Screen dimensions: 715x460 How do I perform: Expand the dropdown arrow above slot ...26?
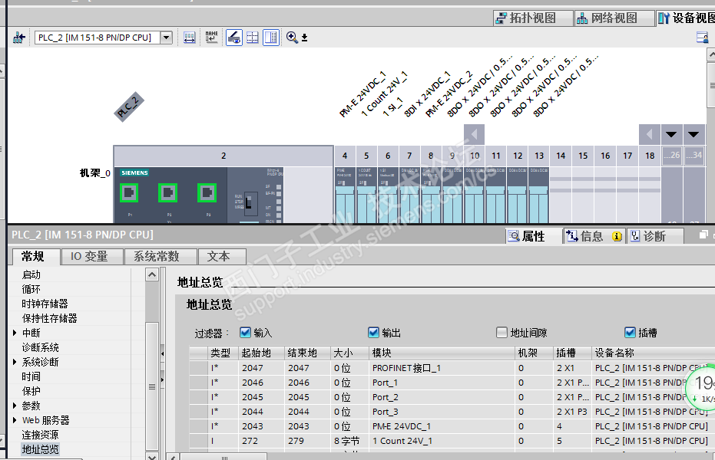pyautogui.click(x=670, y=135)
